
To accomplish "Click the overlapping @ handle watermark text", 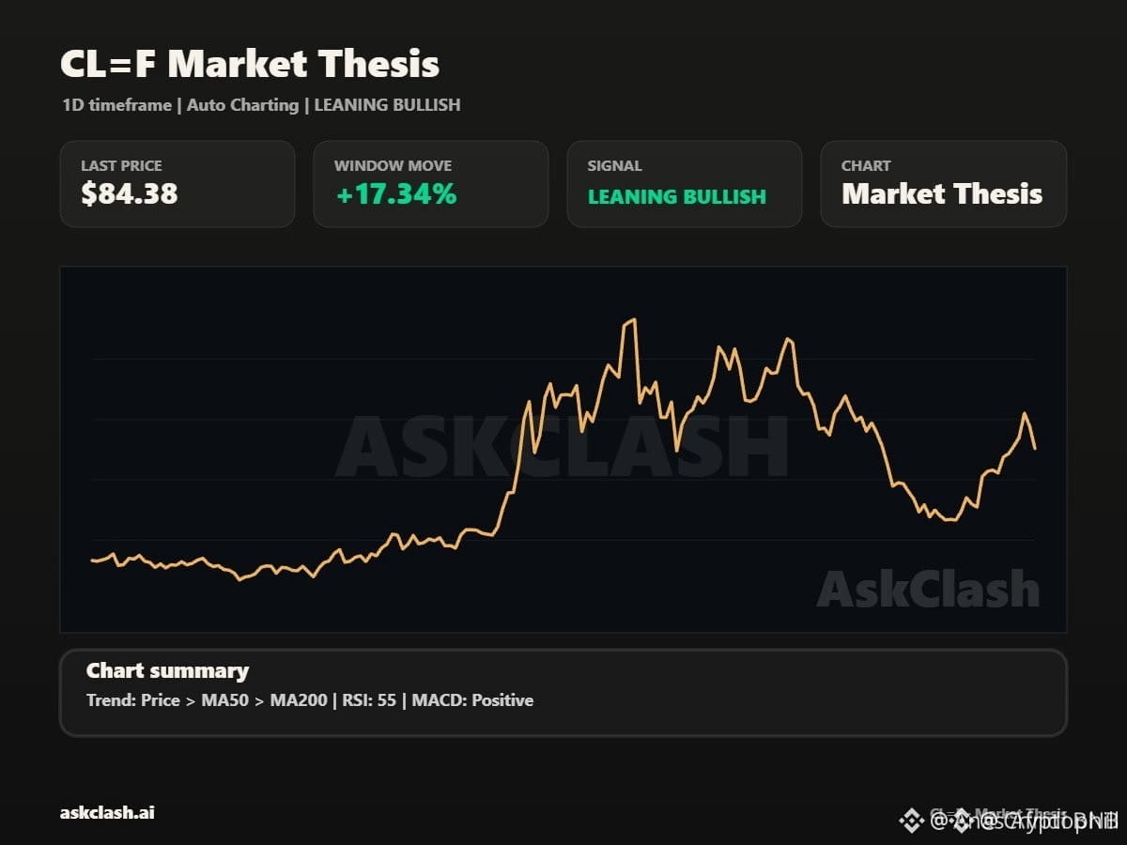I will click(x=1024, y=822).
